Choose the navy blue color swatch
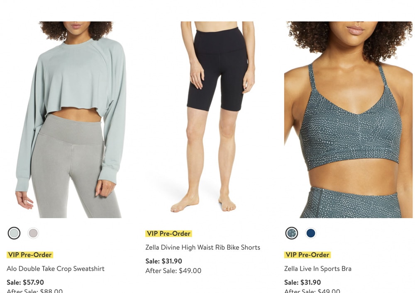 [311, 233]
